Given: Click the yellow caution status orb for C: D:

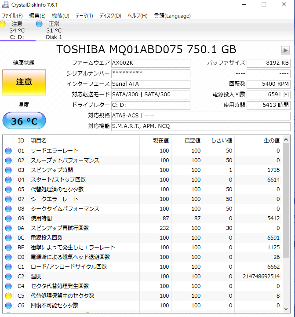Looking at the screenshot, I should [x=3, y=24].
